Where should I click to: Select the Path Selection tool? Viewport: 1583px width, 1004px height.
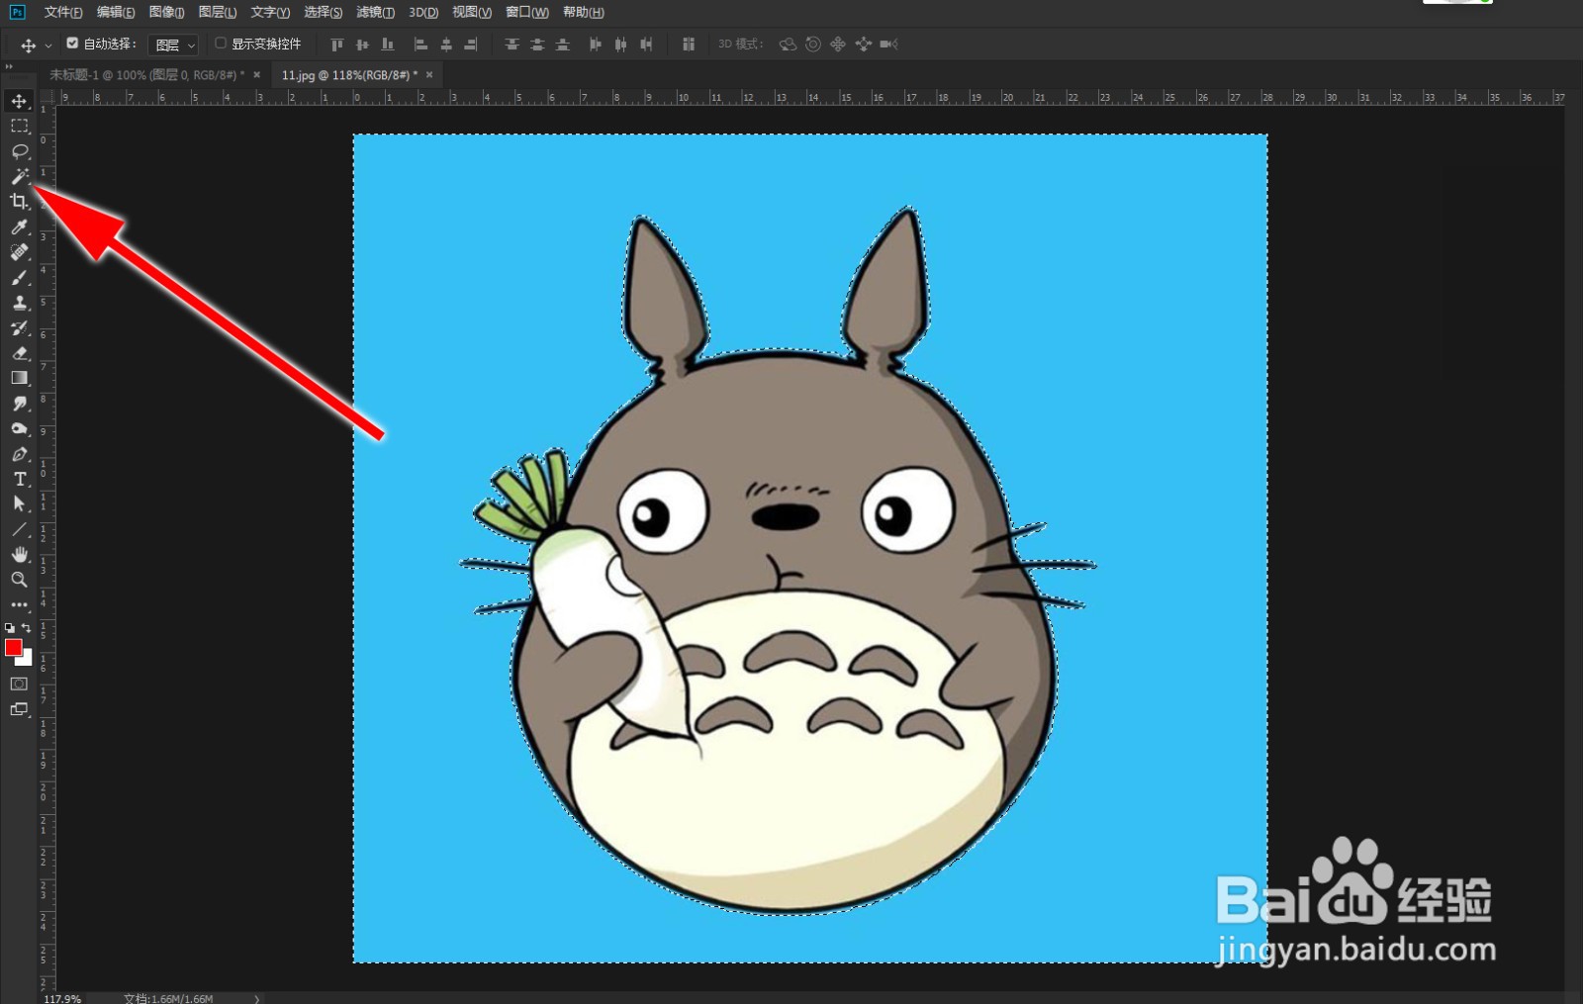click(19, 503)
